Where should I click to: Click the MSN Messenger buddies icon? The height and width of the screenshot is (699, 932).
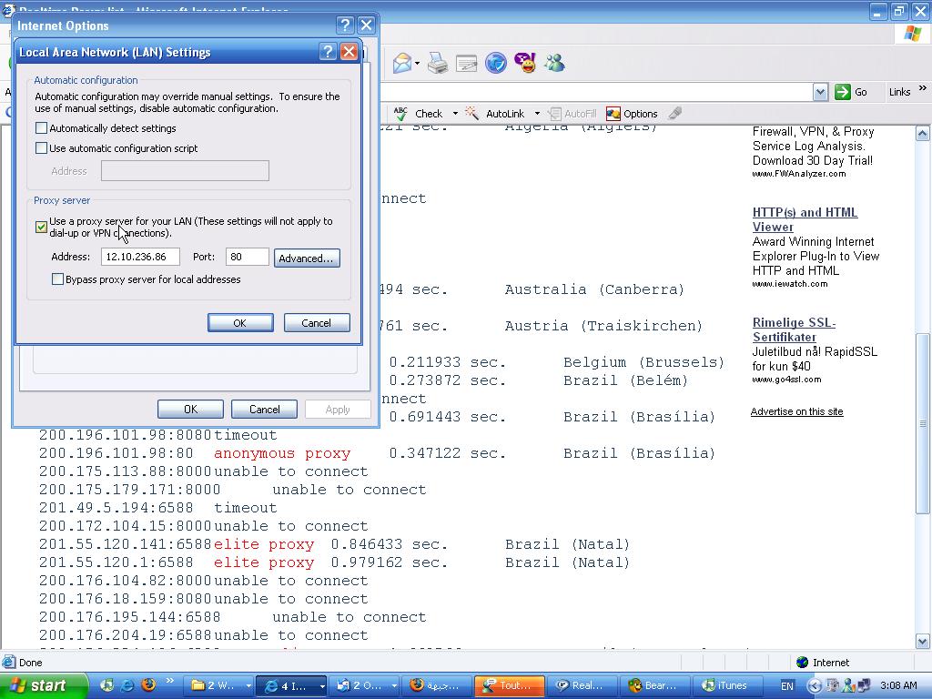click(x=554, y=63)
